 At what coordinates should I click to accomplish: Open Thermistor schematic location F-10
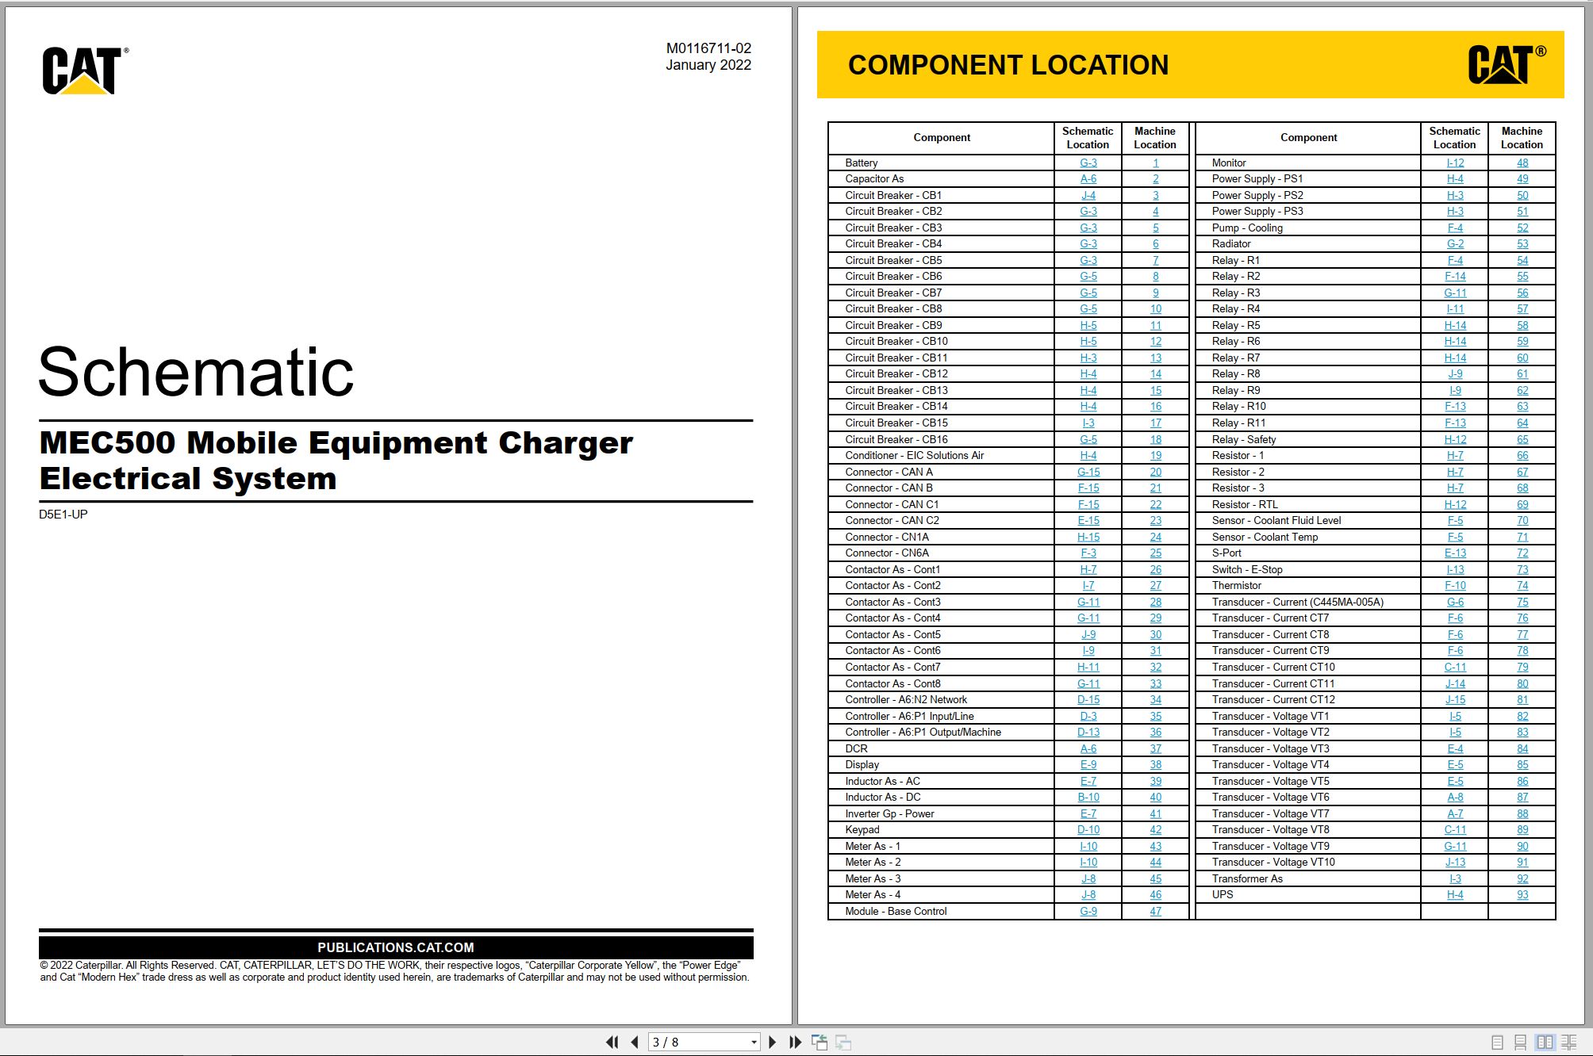[x=1455, y=585]
